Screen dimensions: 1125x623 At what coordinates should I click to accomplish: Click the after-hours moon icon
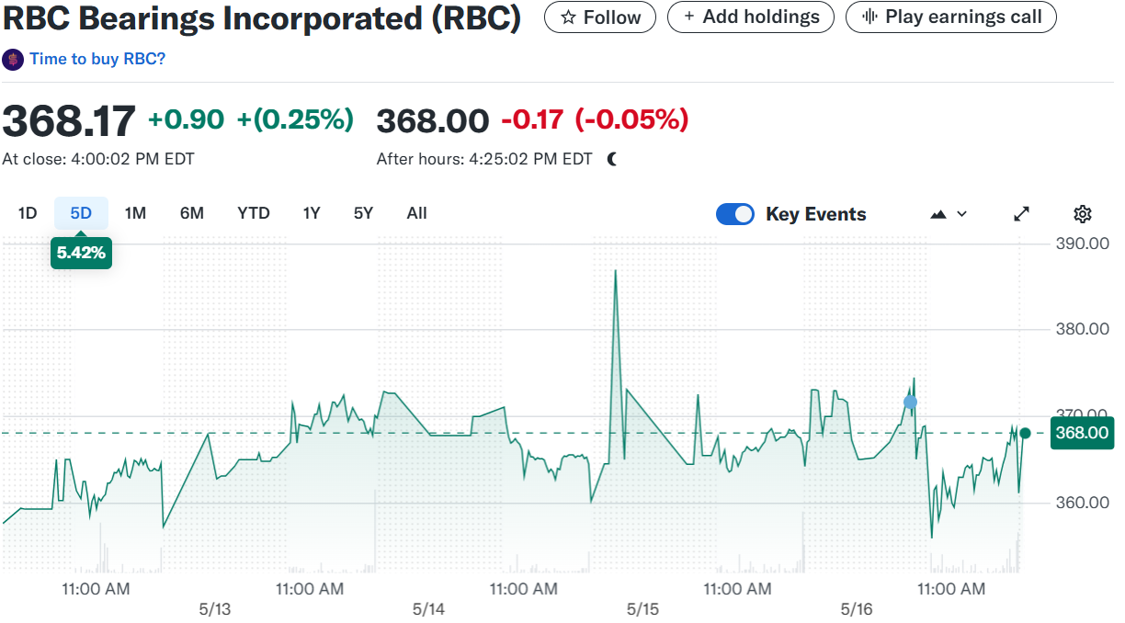point(613,159)
